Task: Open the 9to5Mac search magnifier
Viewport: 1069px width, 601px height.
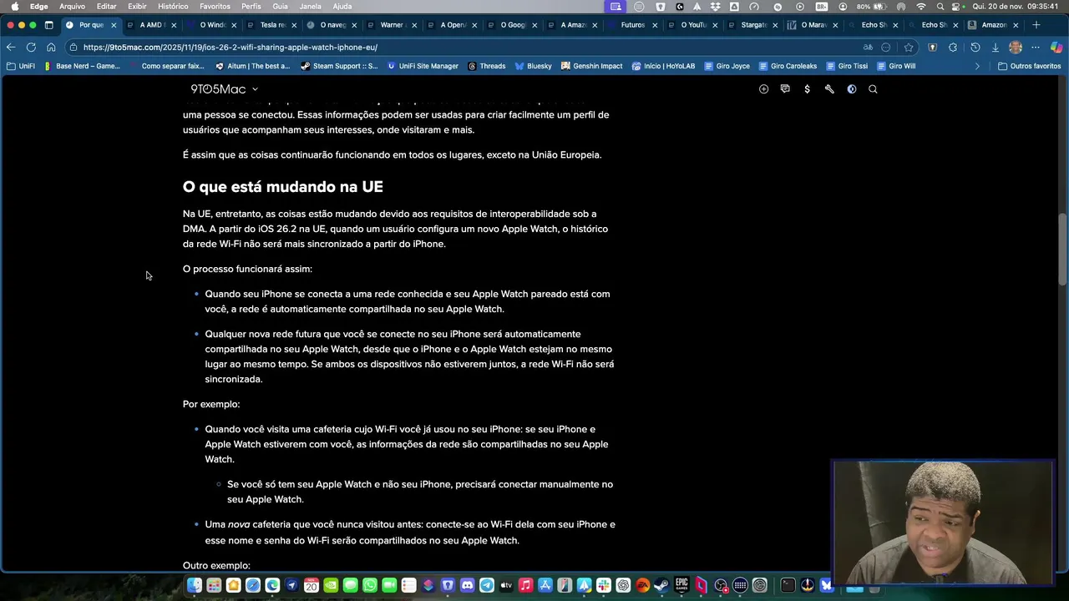Action: [x=873, y=89]
